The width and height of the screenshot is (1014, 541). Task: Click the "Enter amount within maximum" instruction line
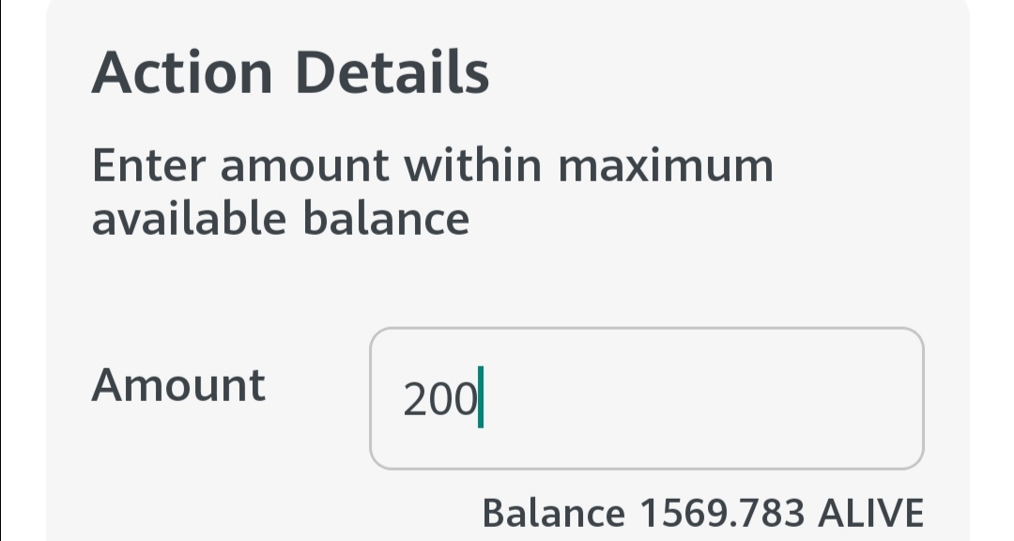point(433,166)
